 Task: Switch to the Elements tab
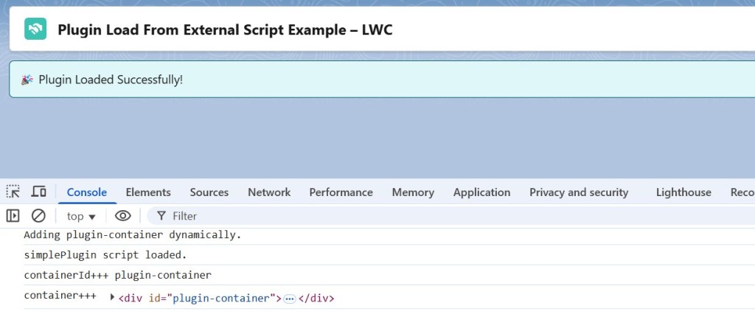coord(148,192)
